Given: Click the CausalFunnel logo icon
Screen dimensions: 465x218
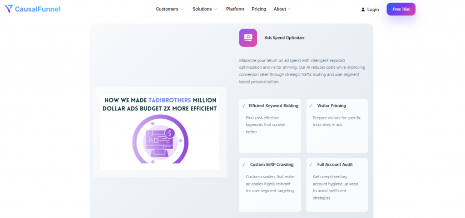Looking at the screenshot, I should (x=9, y=9).
